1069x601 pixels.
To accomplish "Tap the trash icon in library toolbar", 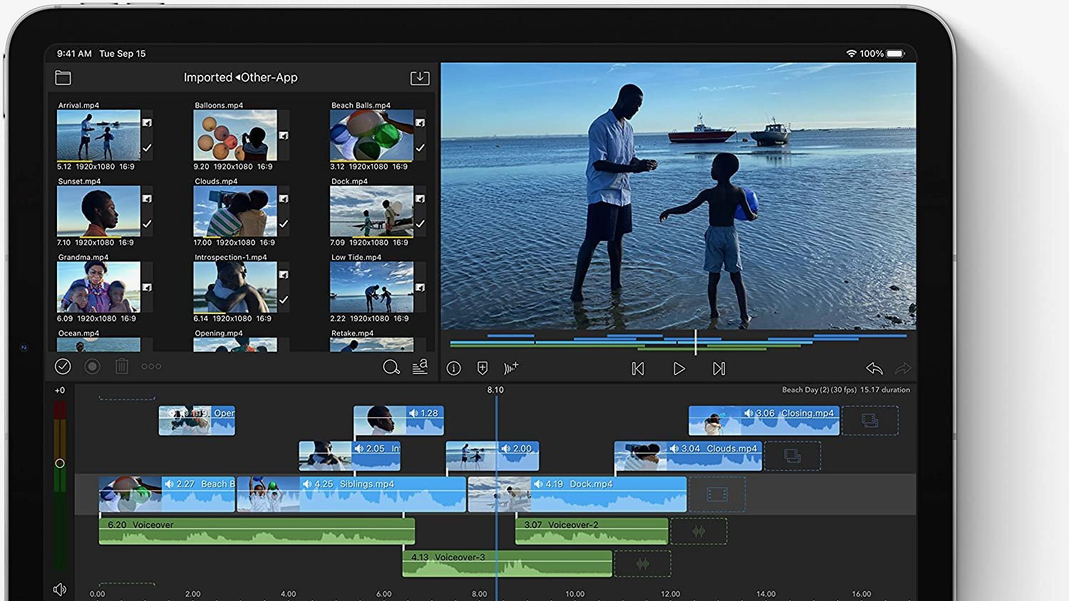I will pyautogui.click(x=122, y=367).
